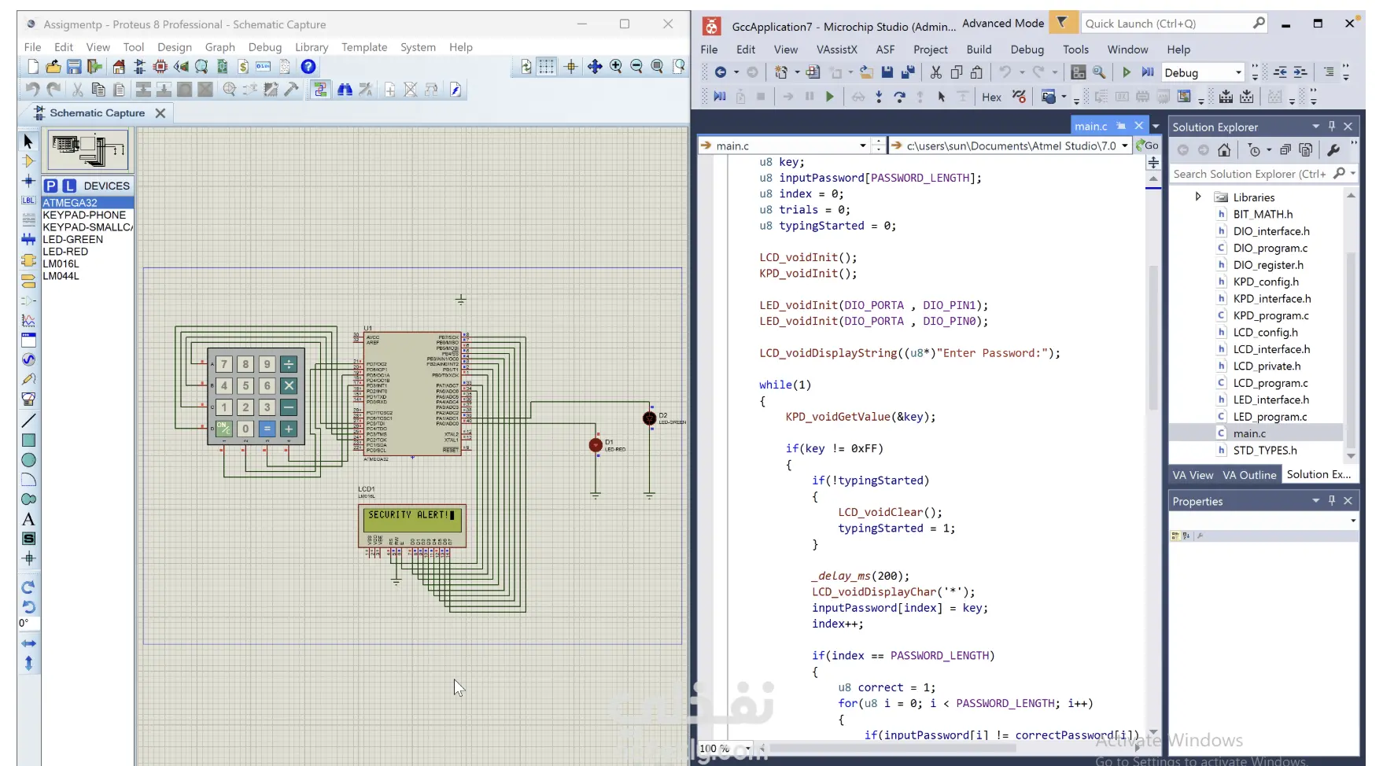Click the Save Project icon in Proteus
The height and width of the screenshot is (766, 1383).
click(x=74, y=67)
